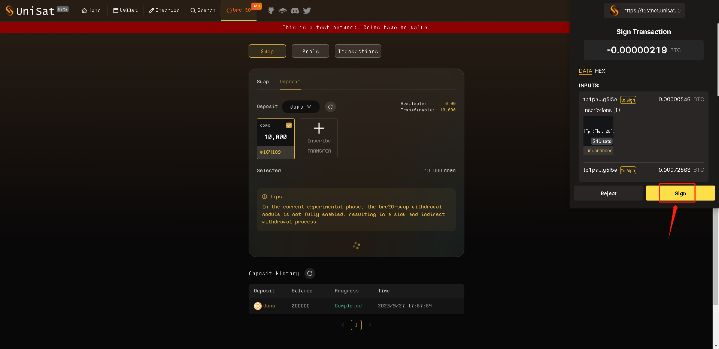Uncheck the domo 10,000 inscription checkbox
Screen dimensions: 719x349
point(289,125)
